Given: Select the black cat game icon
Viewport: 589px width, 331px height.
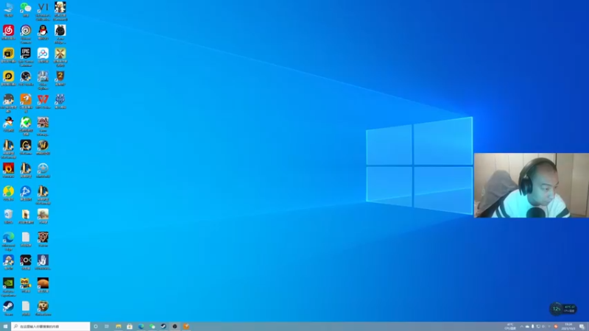Looking at the screenshot, I should pos(60,33).
